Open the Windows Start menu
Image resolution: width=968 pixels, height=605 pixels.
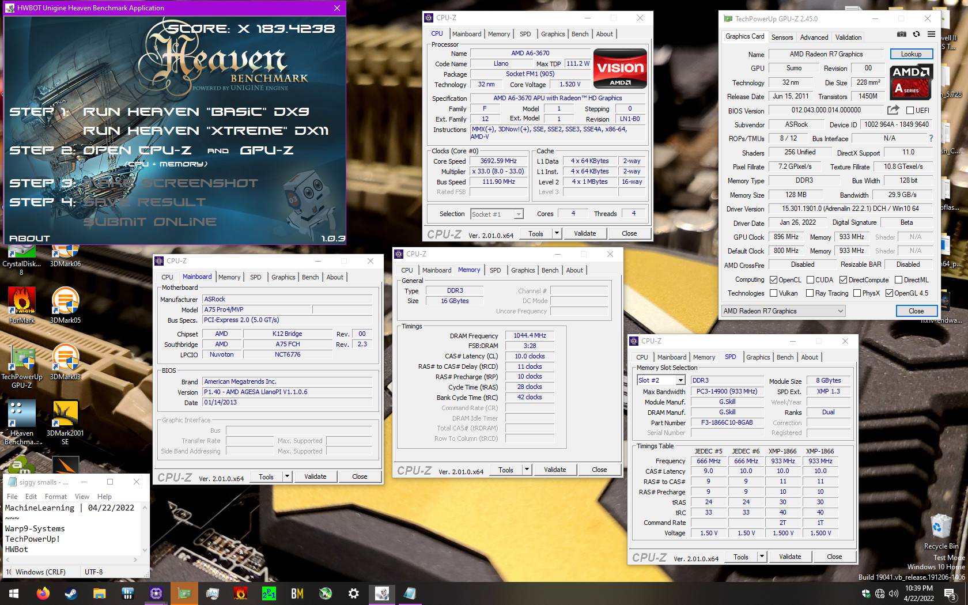(14, 593)
